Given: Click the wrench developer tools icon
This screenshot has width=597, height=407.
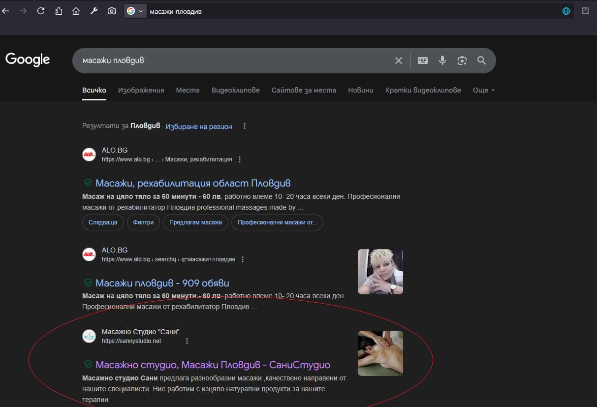Looking at the screenshot, I should coord(94,11).
